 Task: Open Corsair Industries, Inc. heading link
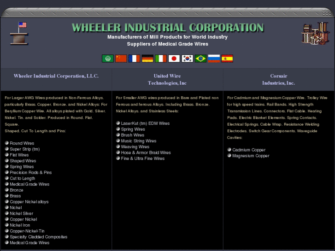(279, 80)
